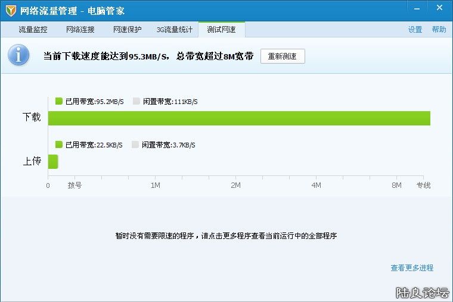Click the 重新测速 button
The height and width of the screenshot is (302, 453).
click(x=283, y=56)
